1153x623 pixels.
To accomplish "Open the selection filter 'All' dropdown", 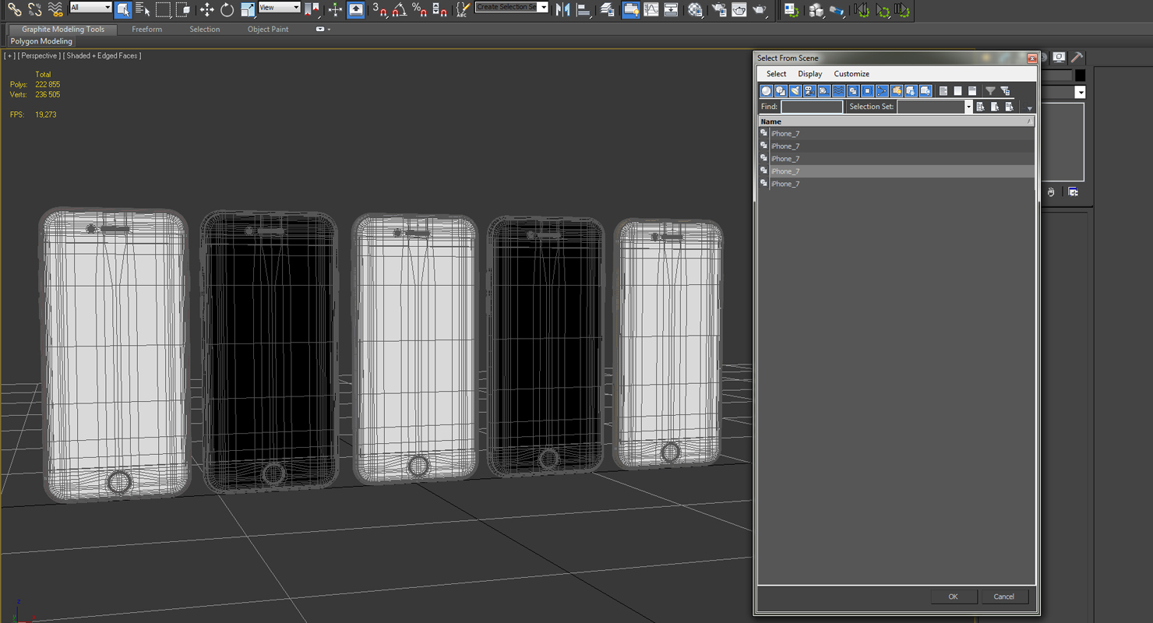I will tap(90, 8).
